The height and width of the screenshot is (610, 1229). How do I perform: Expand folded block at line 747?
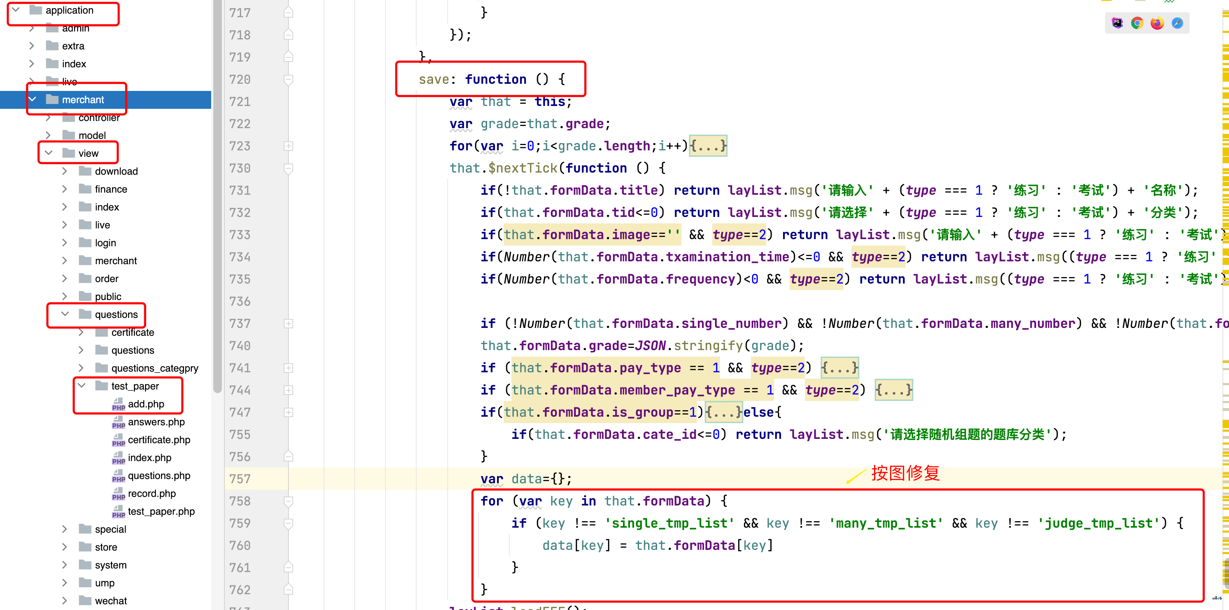pos(289,412)
